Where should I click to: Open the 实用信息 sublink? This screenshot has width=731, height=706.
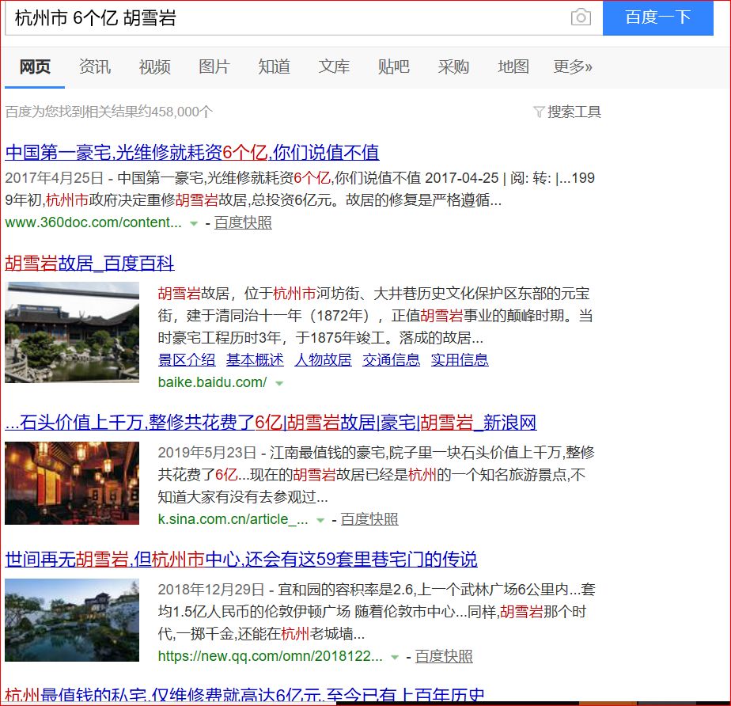460,360
